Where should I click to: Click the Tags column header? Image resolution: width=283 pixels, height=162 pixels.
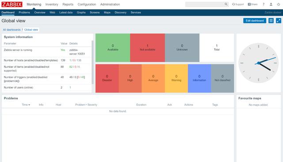pyautogui.click(x=215, y=105)
